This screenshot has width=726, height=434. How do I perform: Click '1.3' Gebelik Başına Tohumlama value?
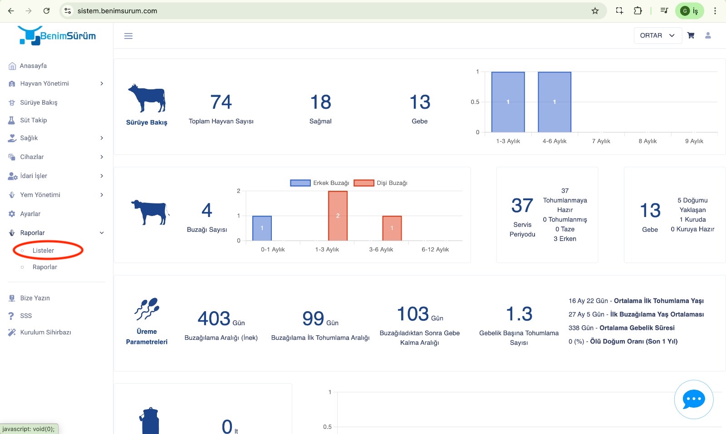(x=519, y=314)
